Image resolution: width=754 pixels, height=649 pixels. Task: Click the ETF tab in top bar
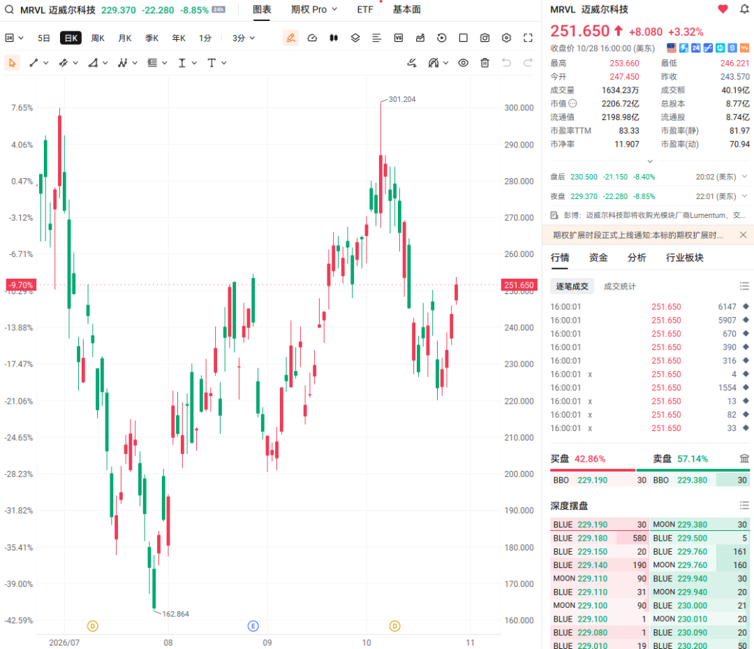coord(365,10)
